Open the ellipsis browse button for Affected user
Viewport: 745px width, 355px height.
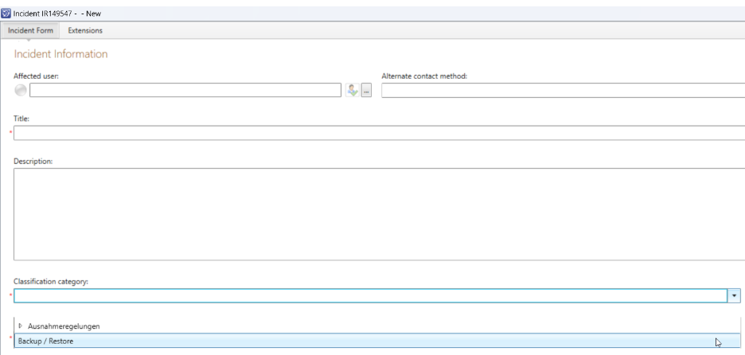(366, 90)
